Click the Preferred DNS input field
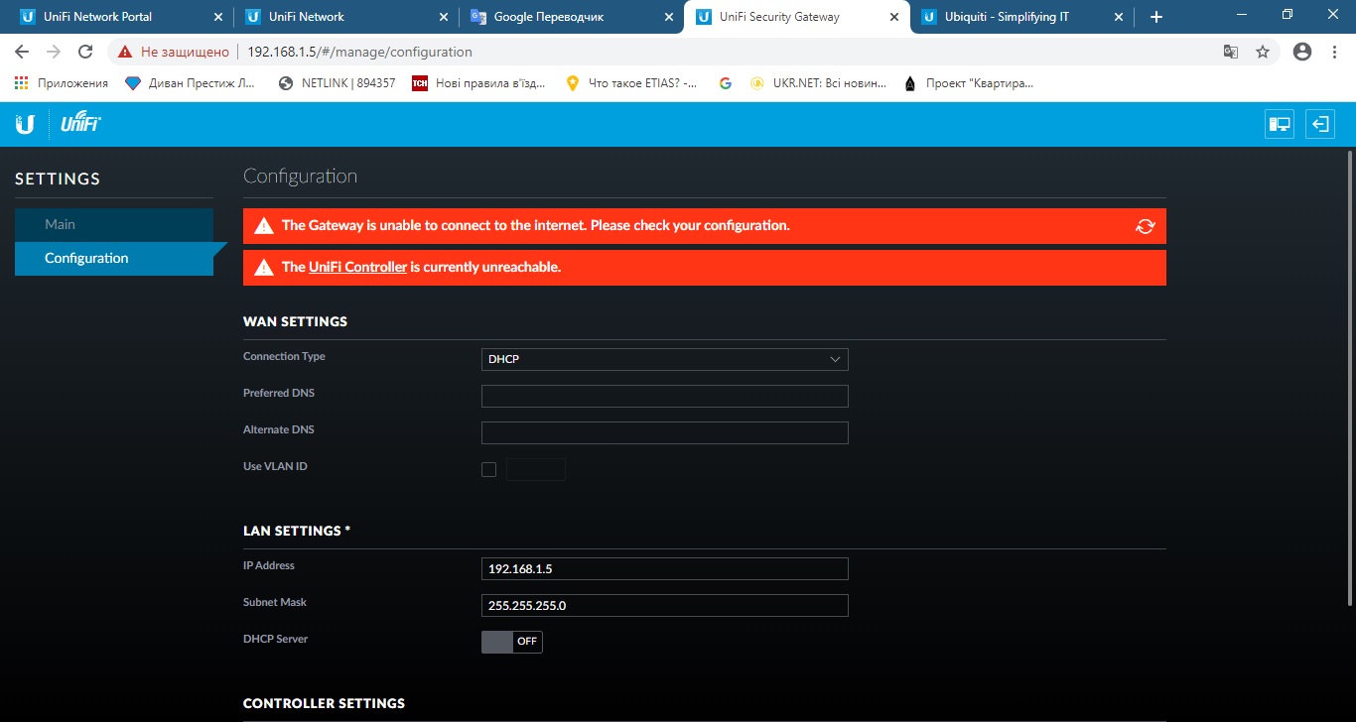The image size is (1356, 722). coord(665,396)
